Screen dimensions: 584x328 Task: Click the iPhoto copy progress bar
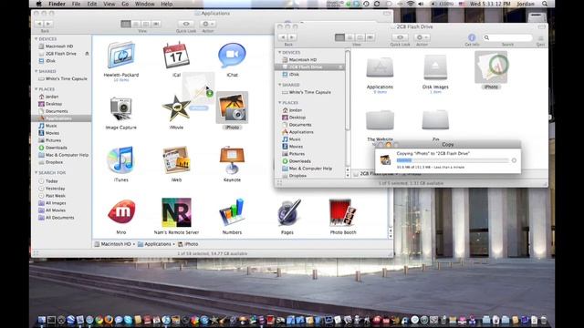(x=453, y=160)
